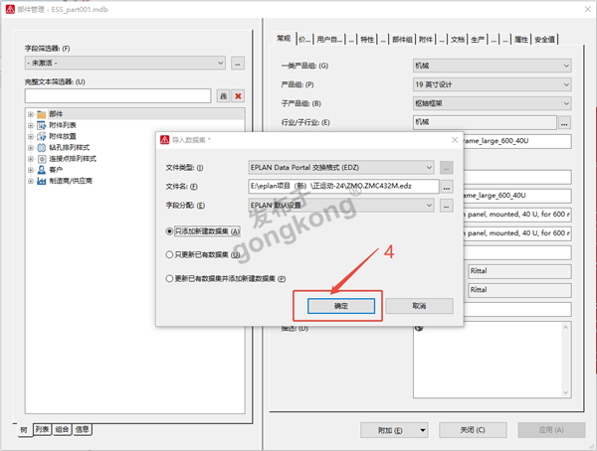This screenshot has height=451, width=597.
Task: Expand the 附件列表 tree node
Action: point(31,125)
